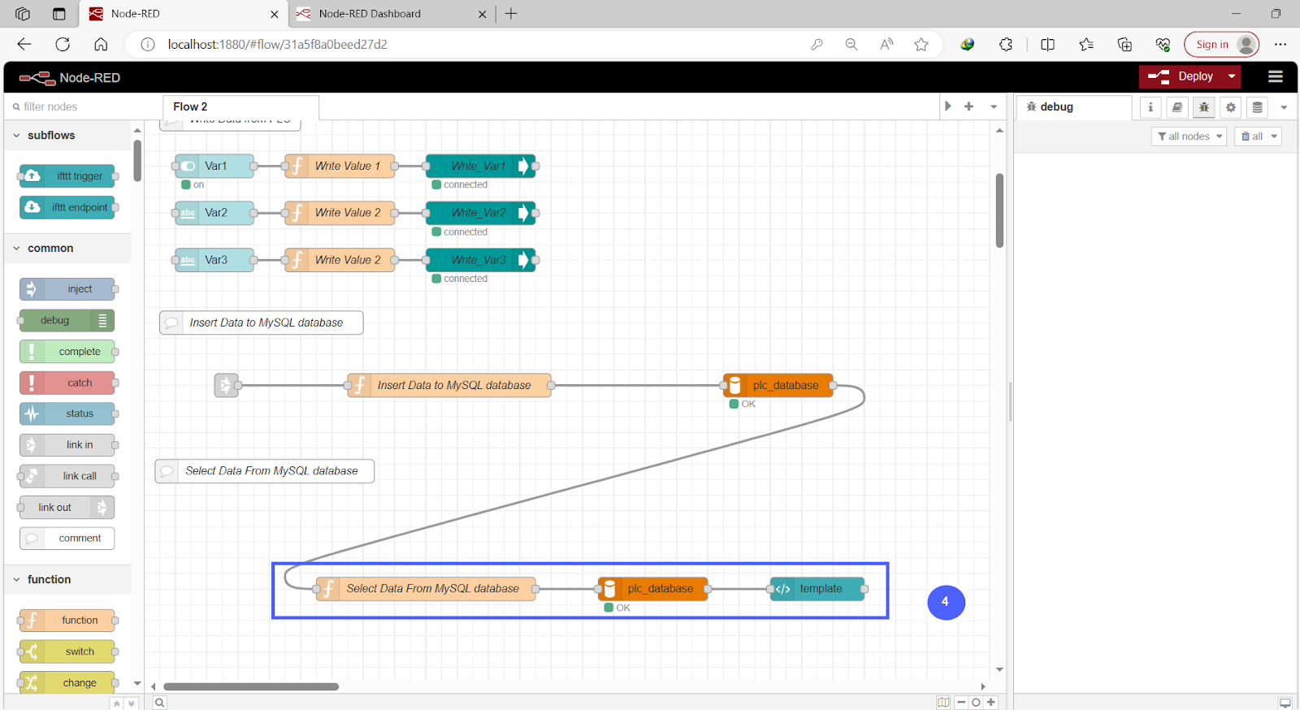Add a new flow with the plus icon

[x=968, y=106]
